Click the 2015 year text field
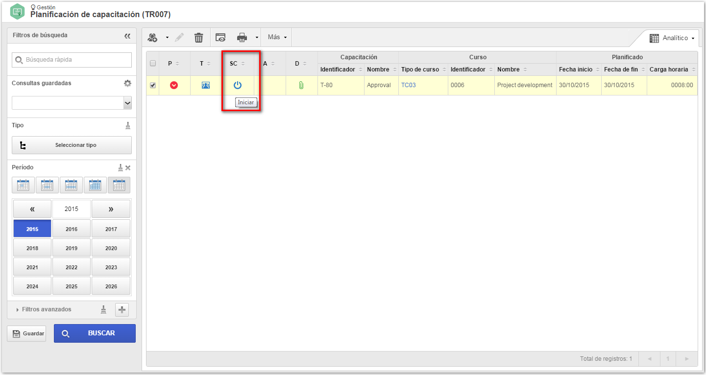The width and height of the screenshot is (706, 375). pos(72,209)
